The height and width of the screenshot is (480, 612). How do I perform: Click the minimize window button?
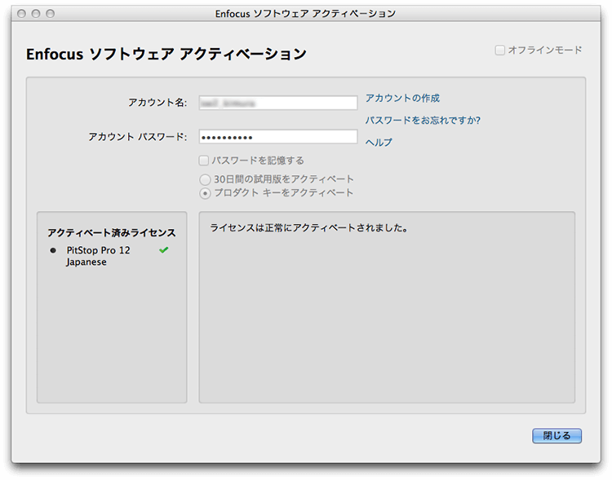36,14
